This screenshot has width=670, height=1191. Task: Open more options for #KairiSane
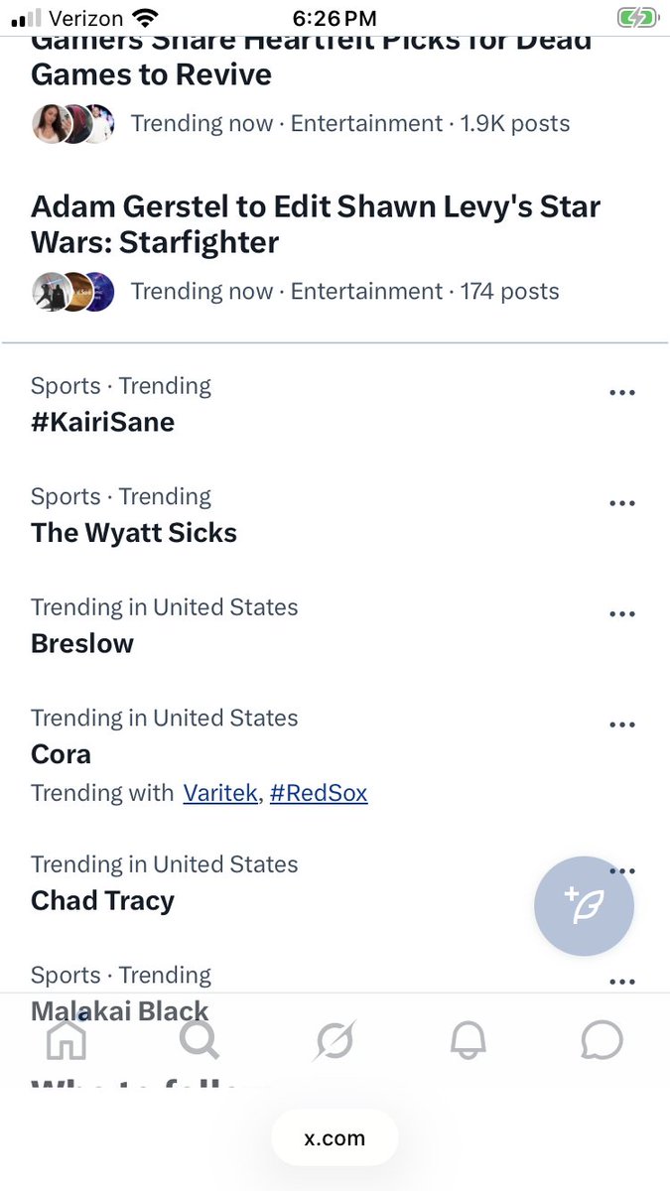point(621,393)
